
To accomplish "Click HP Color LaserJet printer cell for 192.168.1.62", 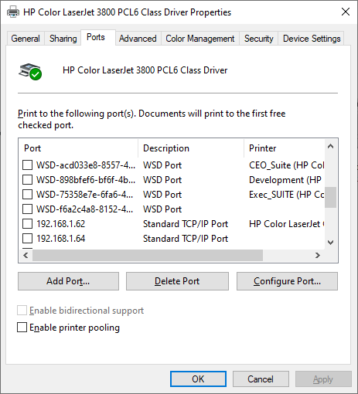I will click(x=287, y=224).
